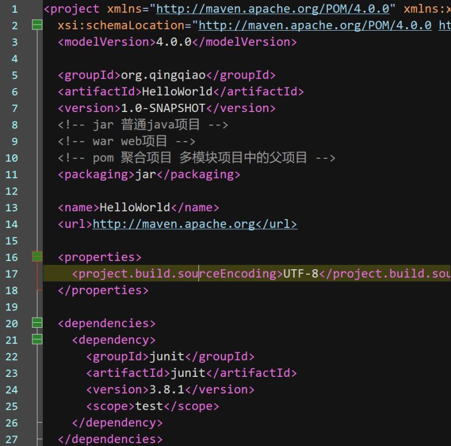Click the HelloWorld name value

[x=135, y=207]
